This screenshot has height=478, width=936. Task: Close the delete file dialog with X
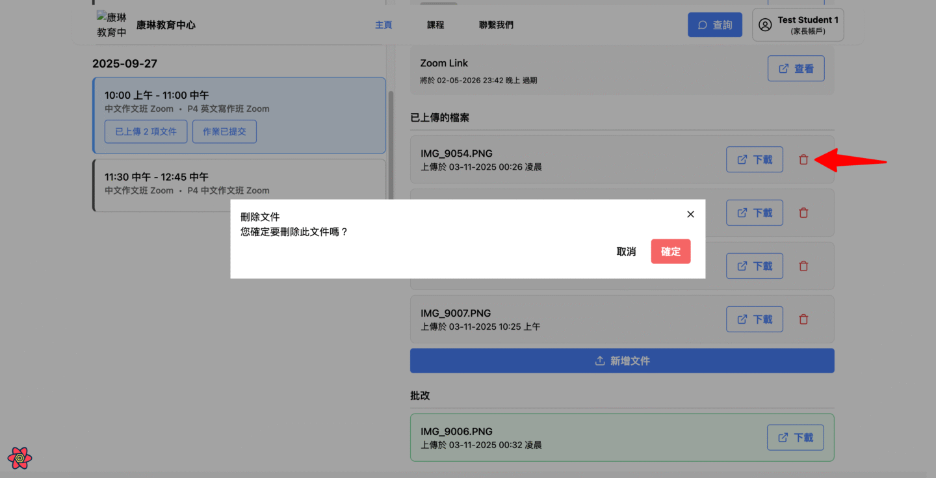pyautogui.click(x=690, y=214)
